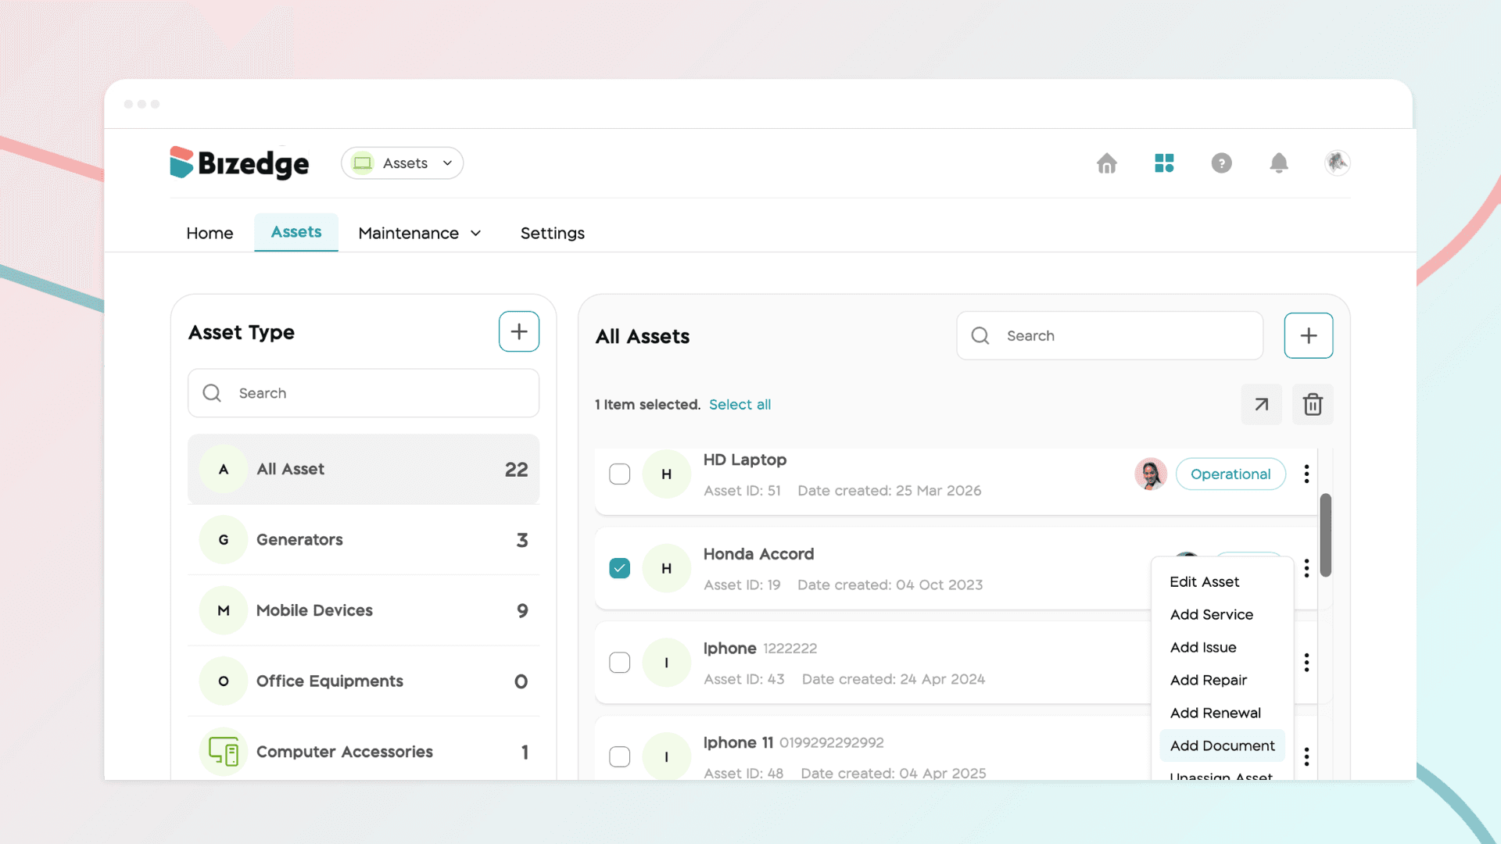Click the Select all link
Screen dimensions: 1501x844
740,405
